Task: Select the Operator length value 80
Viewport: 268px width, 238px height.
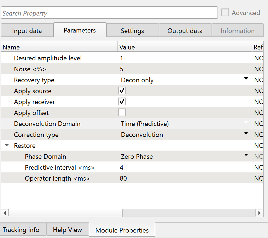Action: point(123,178)
